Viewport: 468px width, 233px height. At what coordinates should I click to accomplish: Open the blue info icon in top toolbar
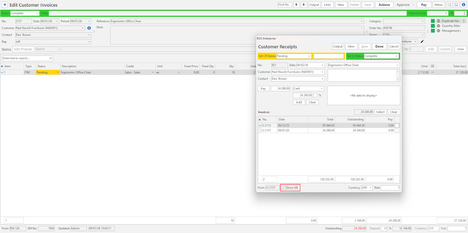click(463, 5)
